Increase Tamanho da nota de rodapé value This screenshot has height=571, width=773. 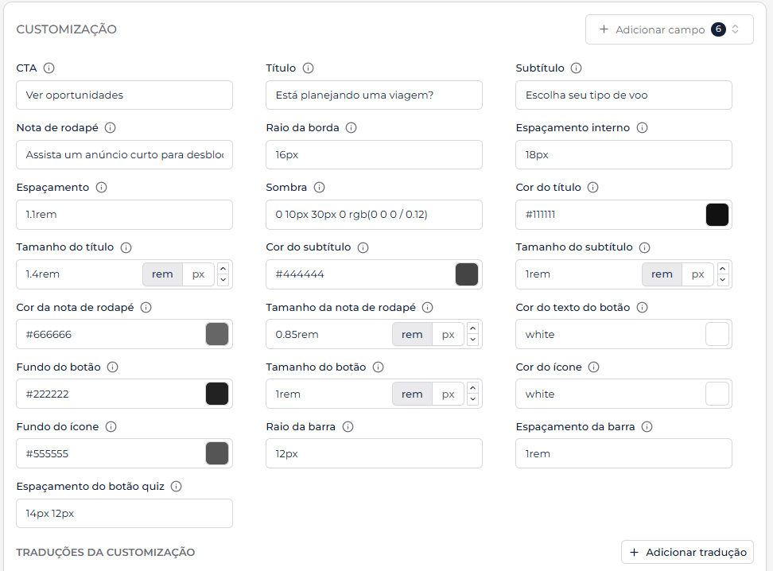tap(472, 328)
